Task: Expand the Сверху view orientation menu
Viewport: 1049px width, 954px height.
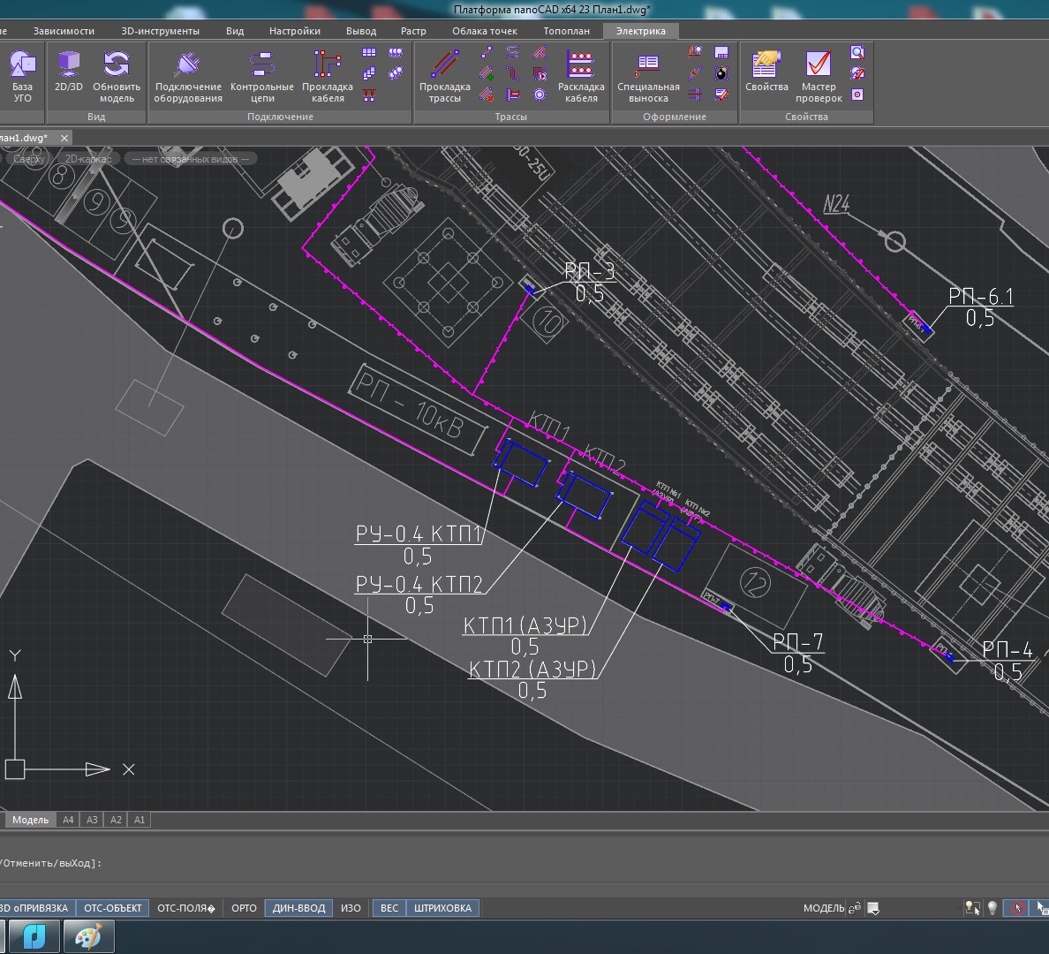Action: (29, 159)
